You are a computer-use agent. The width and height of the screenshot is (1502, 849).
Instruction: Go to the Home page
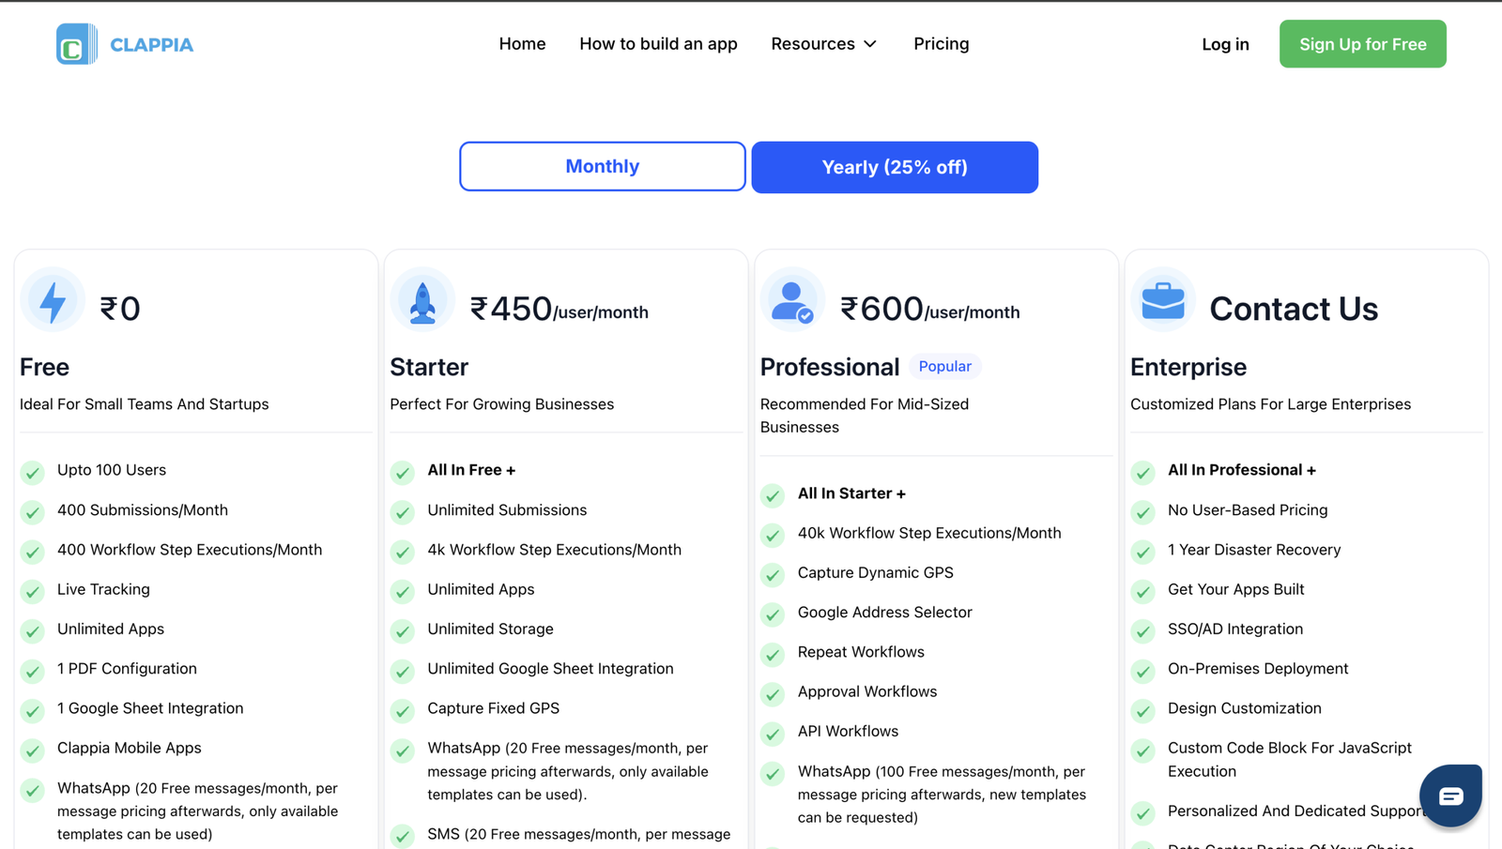tap(522, 44)
